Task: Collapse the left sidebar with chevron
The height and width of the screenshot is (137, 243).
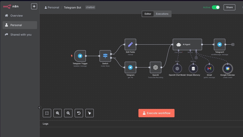Action: pos(39,108)
